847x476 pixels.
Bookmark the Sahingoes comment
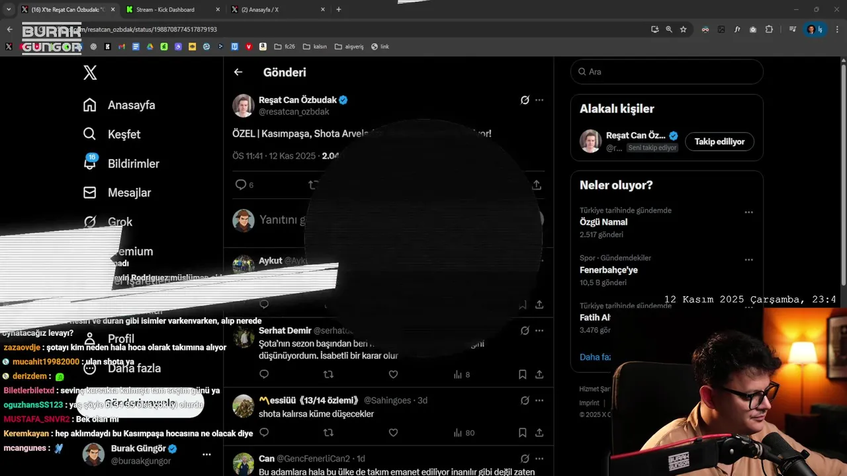click(x=522, y=432)
